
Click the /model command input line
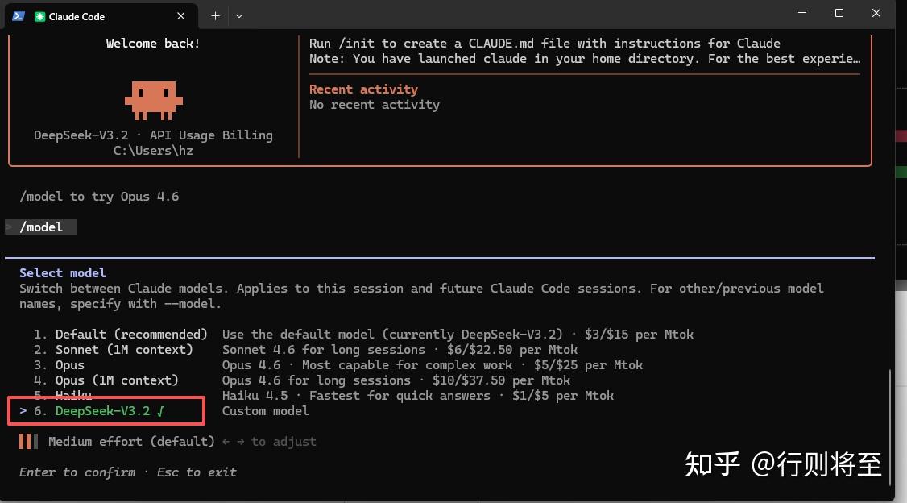click(x=42, y=227)
